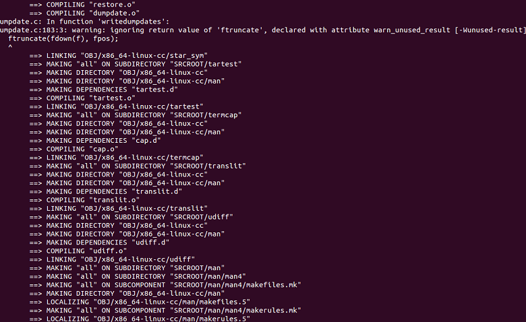Click the caret marker under ftruncate
The image size is (526, 322).
[10, 46]
